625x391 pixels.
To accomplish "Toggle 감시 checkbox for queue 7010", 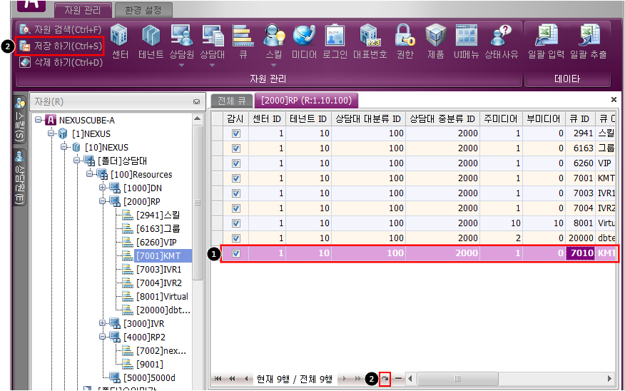I will click(236, 253).
